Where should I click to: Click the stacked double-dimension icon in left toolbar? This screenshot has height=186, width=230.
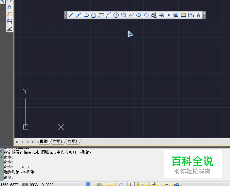coord(10,21)
